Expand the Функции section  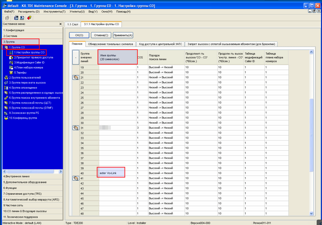click(32, 188)
